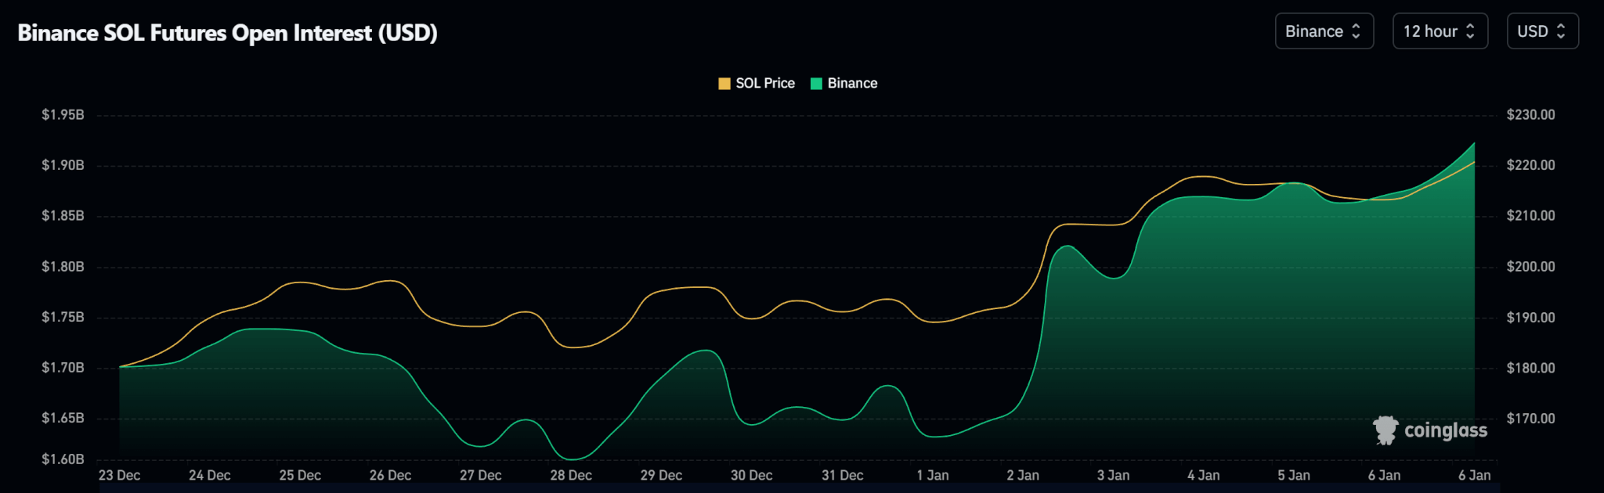Open the USD currency dropdown
The image size is (1604, 493).
[1541, 31]
